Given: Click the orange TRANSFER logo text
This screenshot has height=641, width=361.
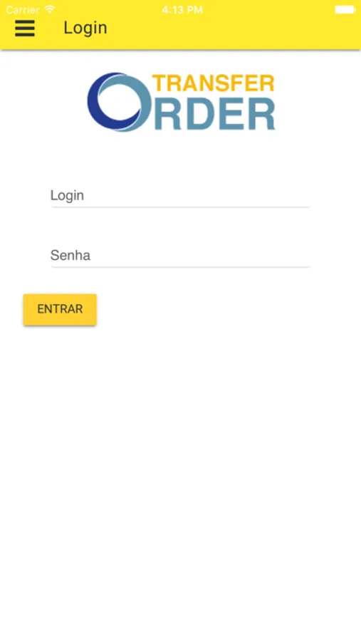Looking at the screenshot, I should [213, 83].
